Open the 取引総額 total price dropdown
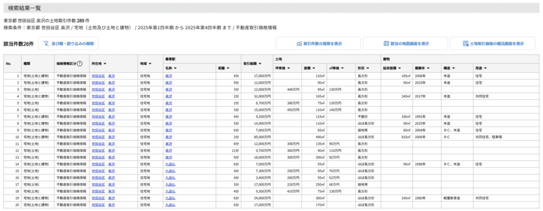 tap(260, 63)
